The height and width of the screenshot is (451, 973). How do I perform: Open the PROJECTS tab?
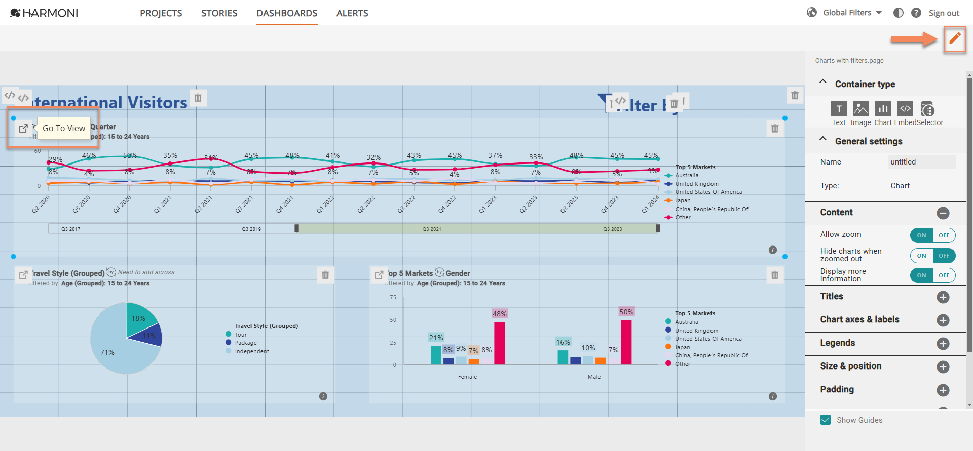[161, 13]
